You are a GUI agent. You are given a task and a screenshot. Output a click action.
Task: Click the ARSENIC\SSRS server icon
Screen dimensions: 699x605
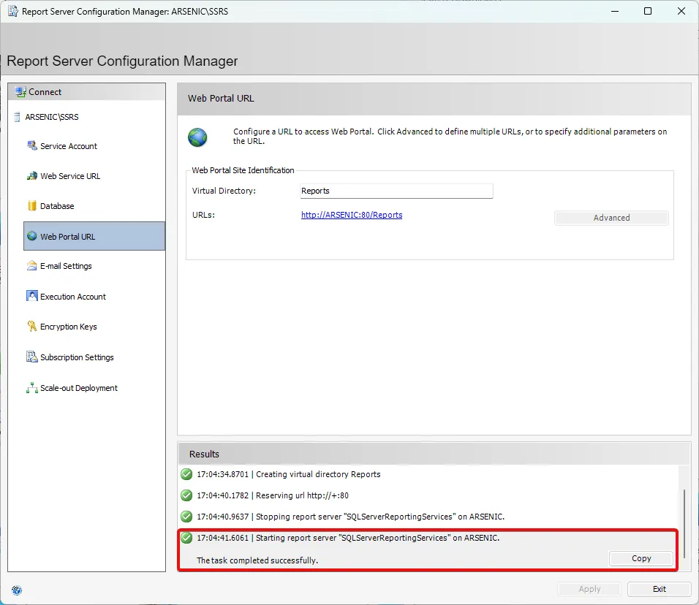(17, 117)
